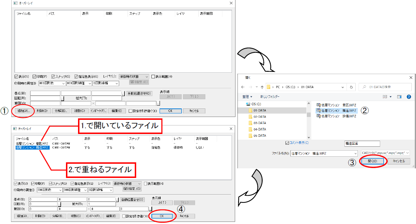Viewport: 416px width, 224px height.
Task: Uncheck the コメント表示(C) checkbox
Action: (287, 143)
